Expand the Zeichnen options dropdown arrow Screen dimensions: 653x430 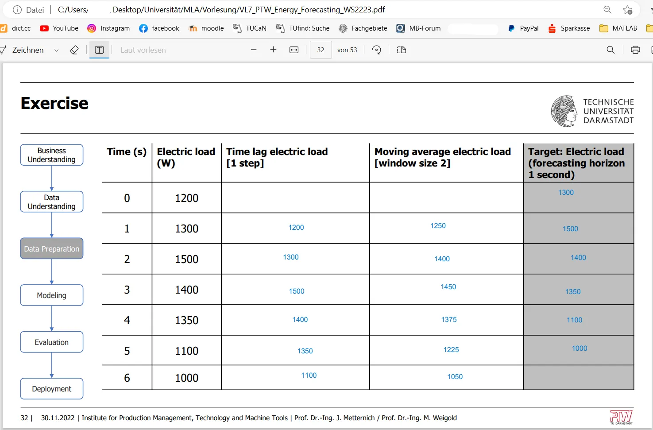point(56,50)
